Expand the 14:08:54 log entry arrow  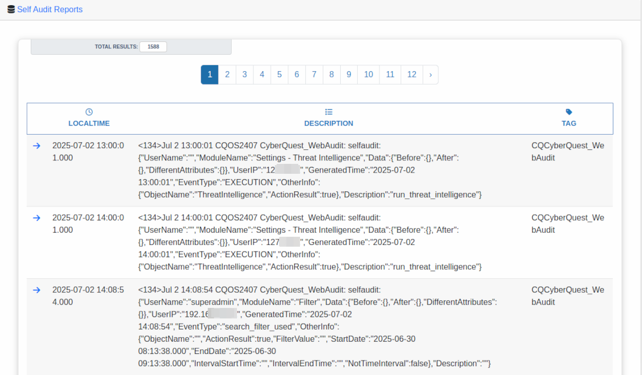point(36,290)
